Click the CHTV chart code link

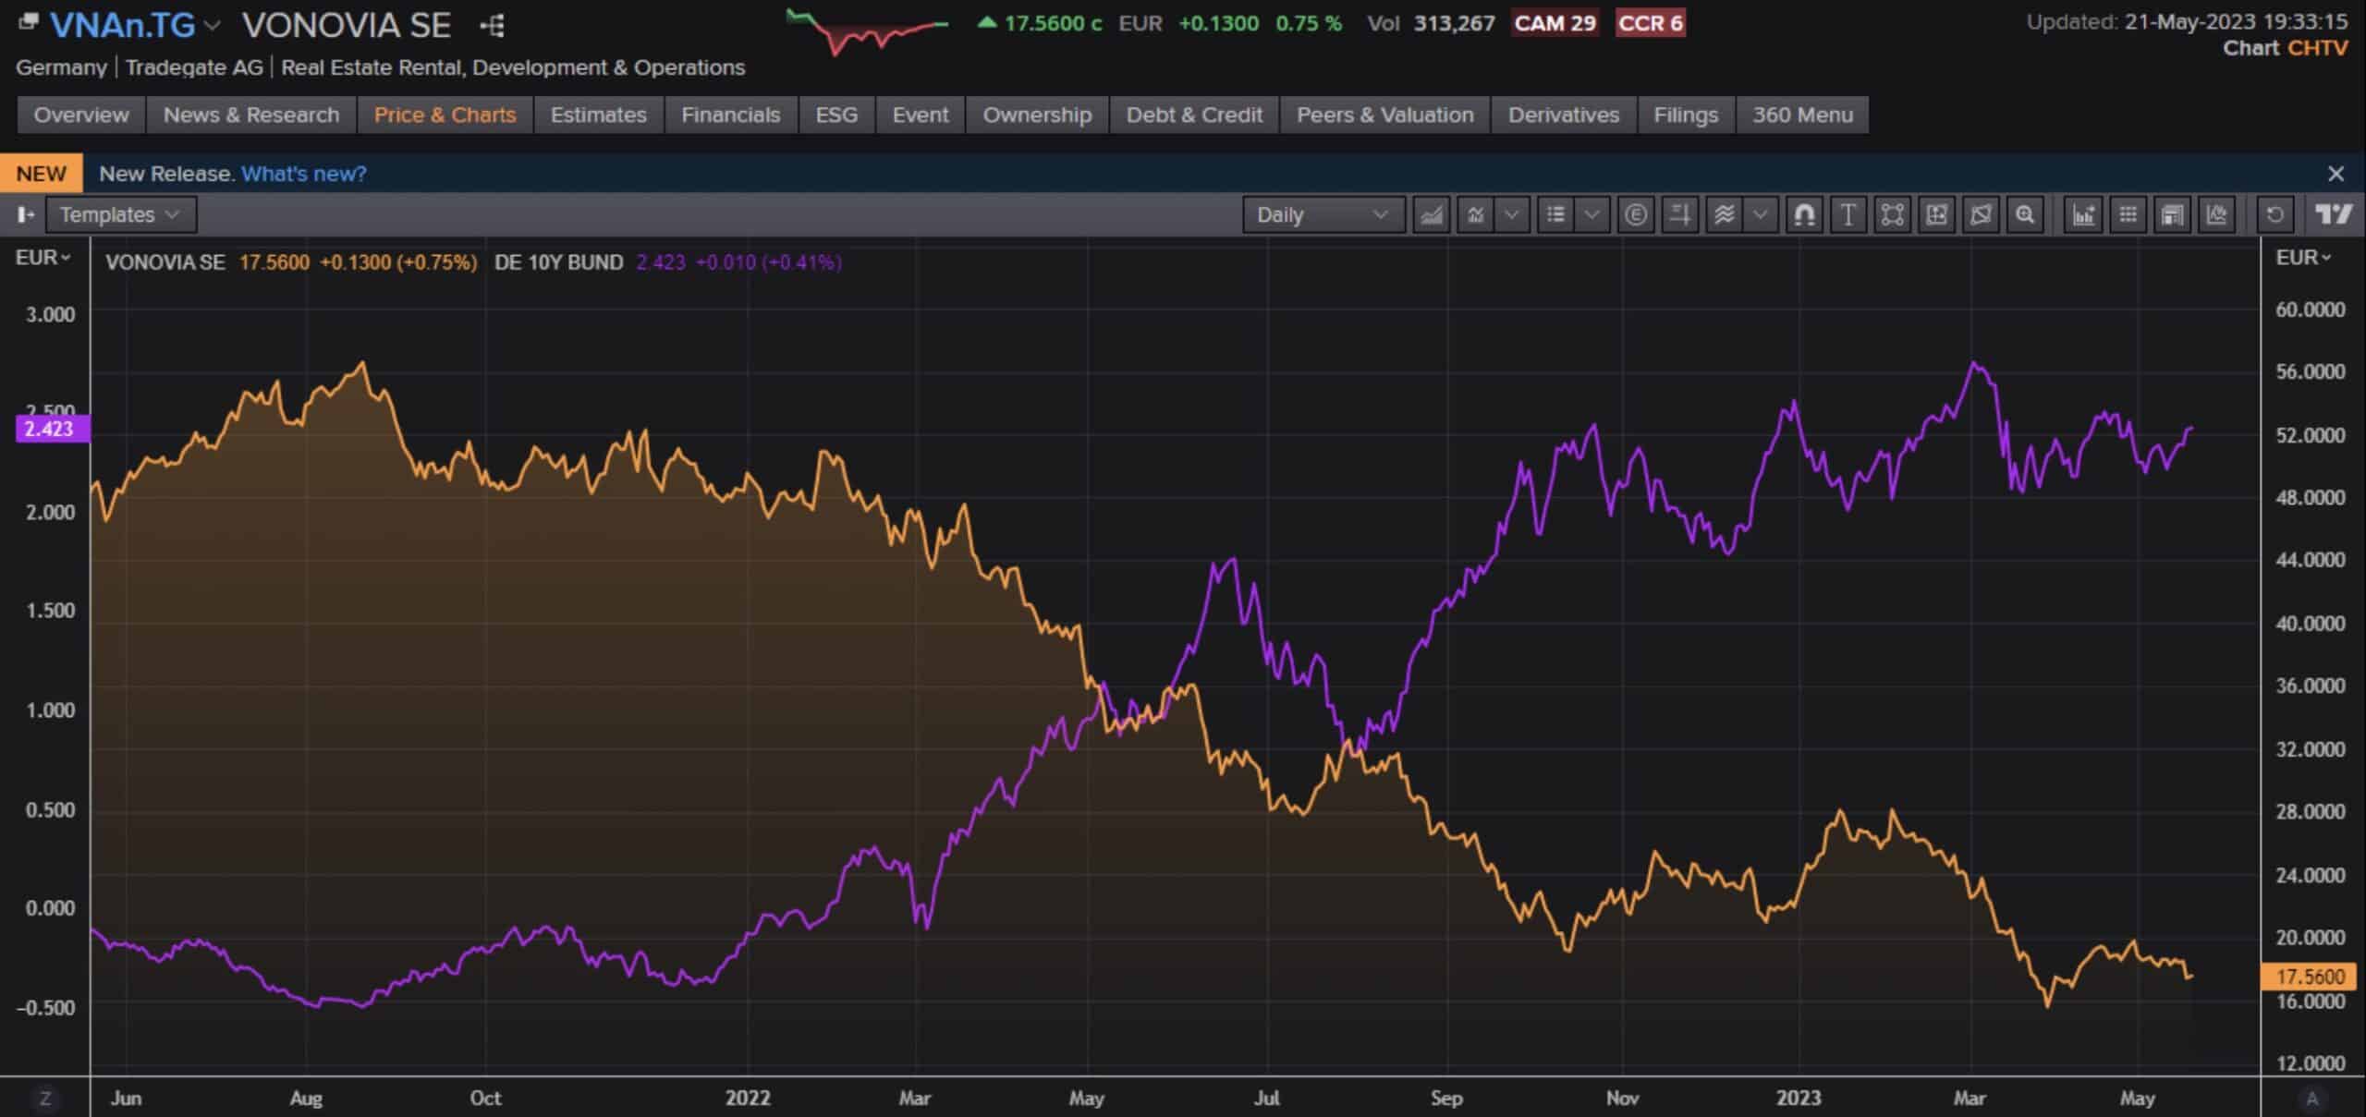click(x=2317, y=48)
